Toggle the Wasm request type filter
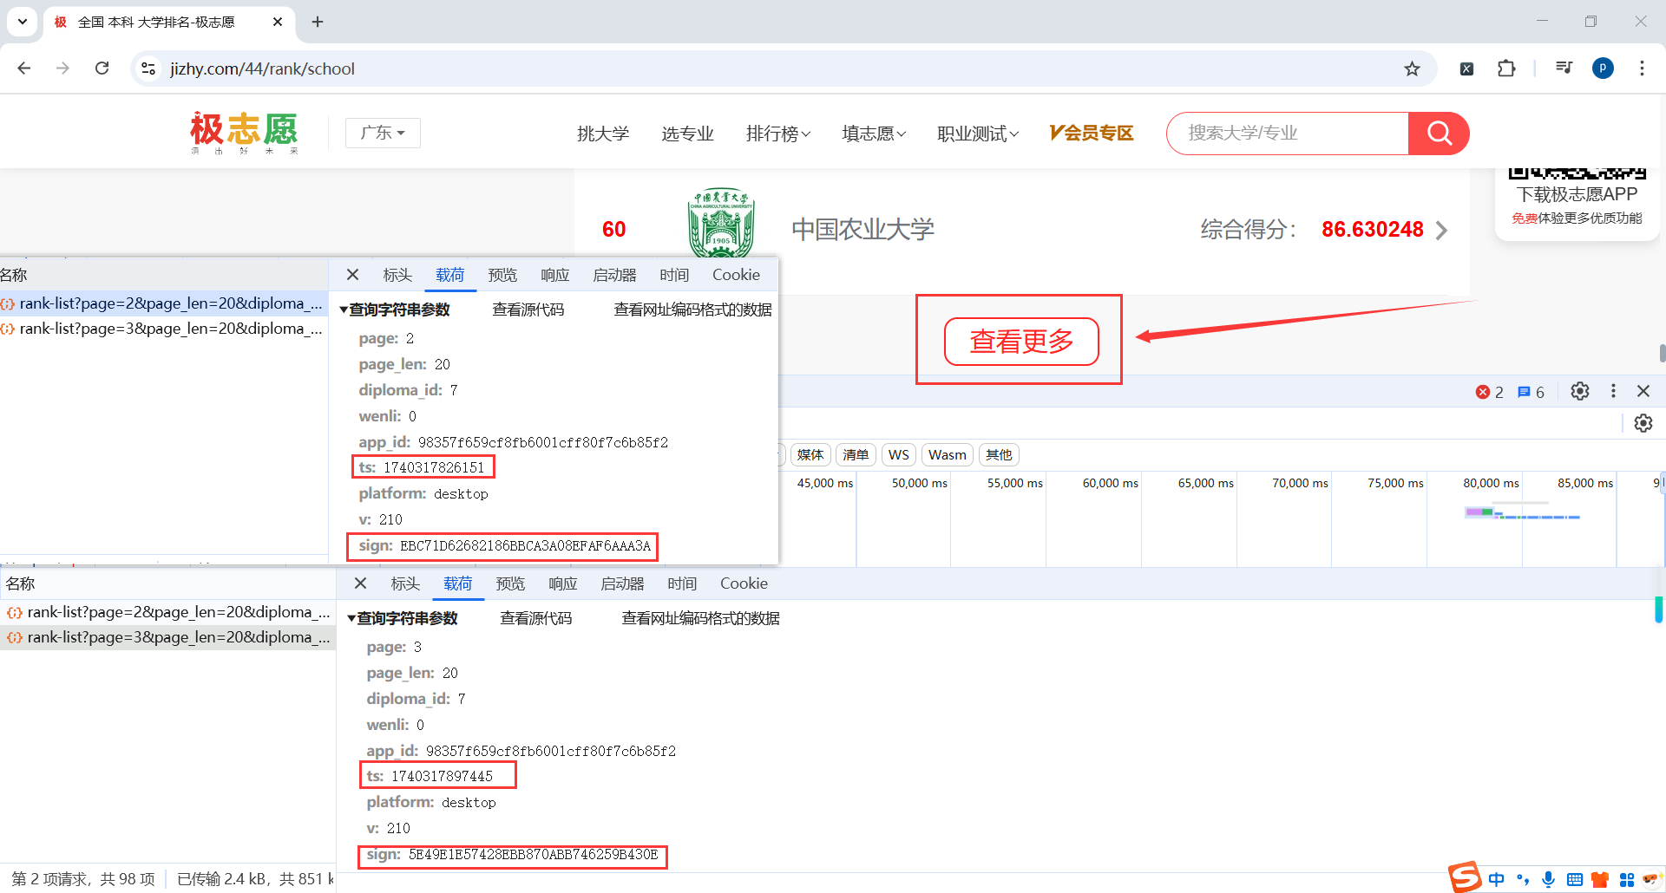The height and width of the screenshot is (893, 1666). [947, 455]
